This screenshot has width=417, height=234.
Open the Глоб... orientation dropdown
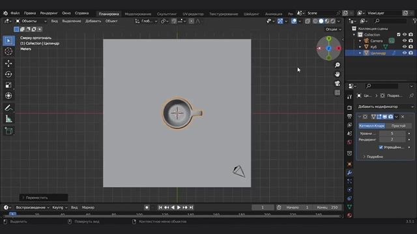coord(146,21)
